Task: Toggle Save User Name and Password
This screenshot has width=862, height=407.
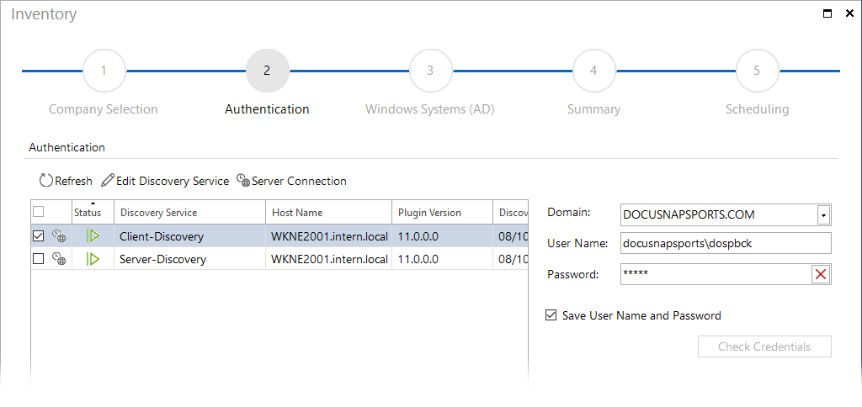Action: click(551, 315)
